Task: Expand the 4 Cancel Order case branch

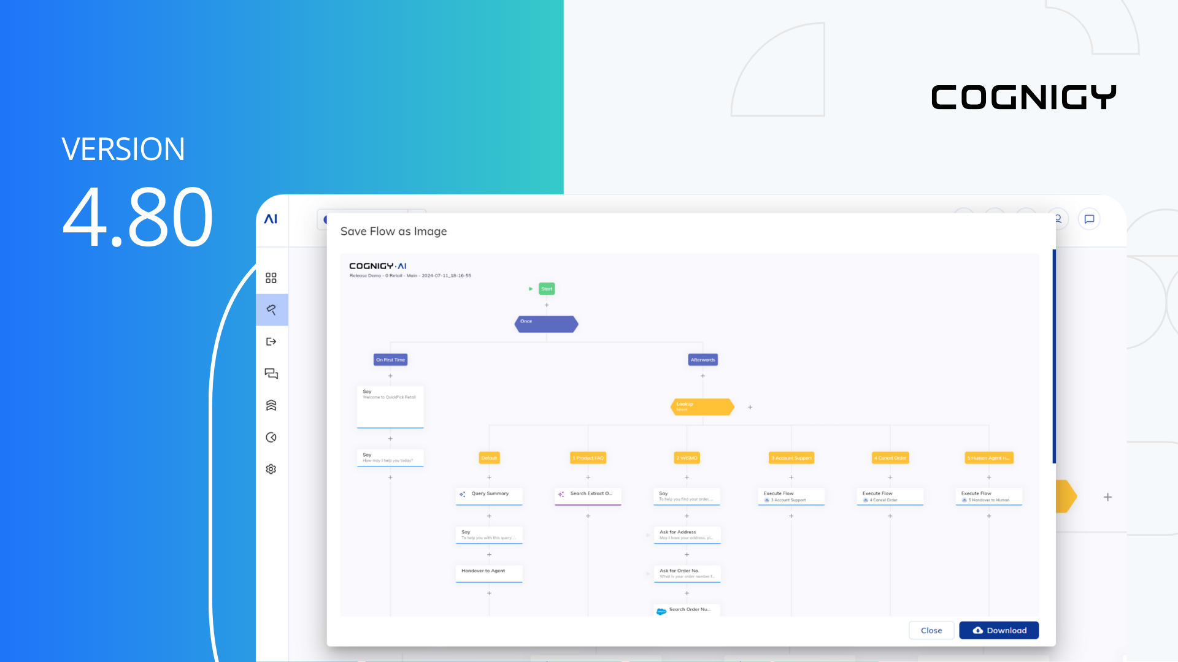Action: [890, 458]
